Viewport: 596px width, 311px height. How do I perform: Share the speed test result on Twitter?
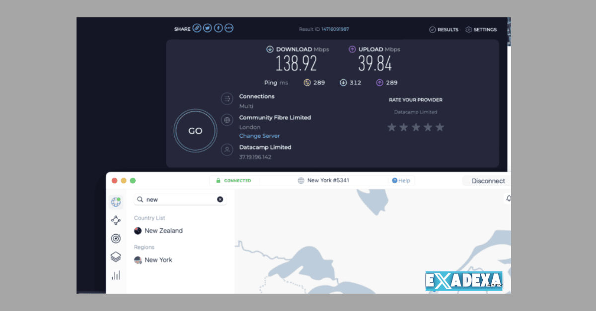click(x=207, y=28)
